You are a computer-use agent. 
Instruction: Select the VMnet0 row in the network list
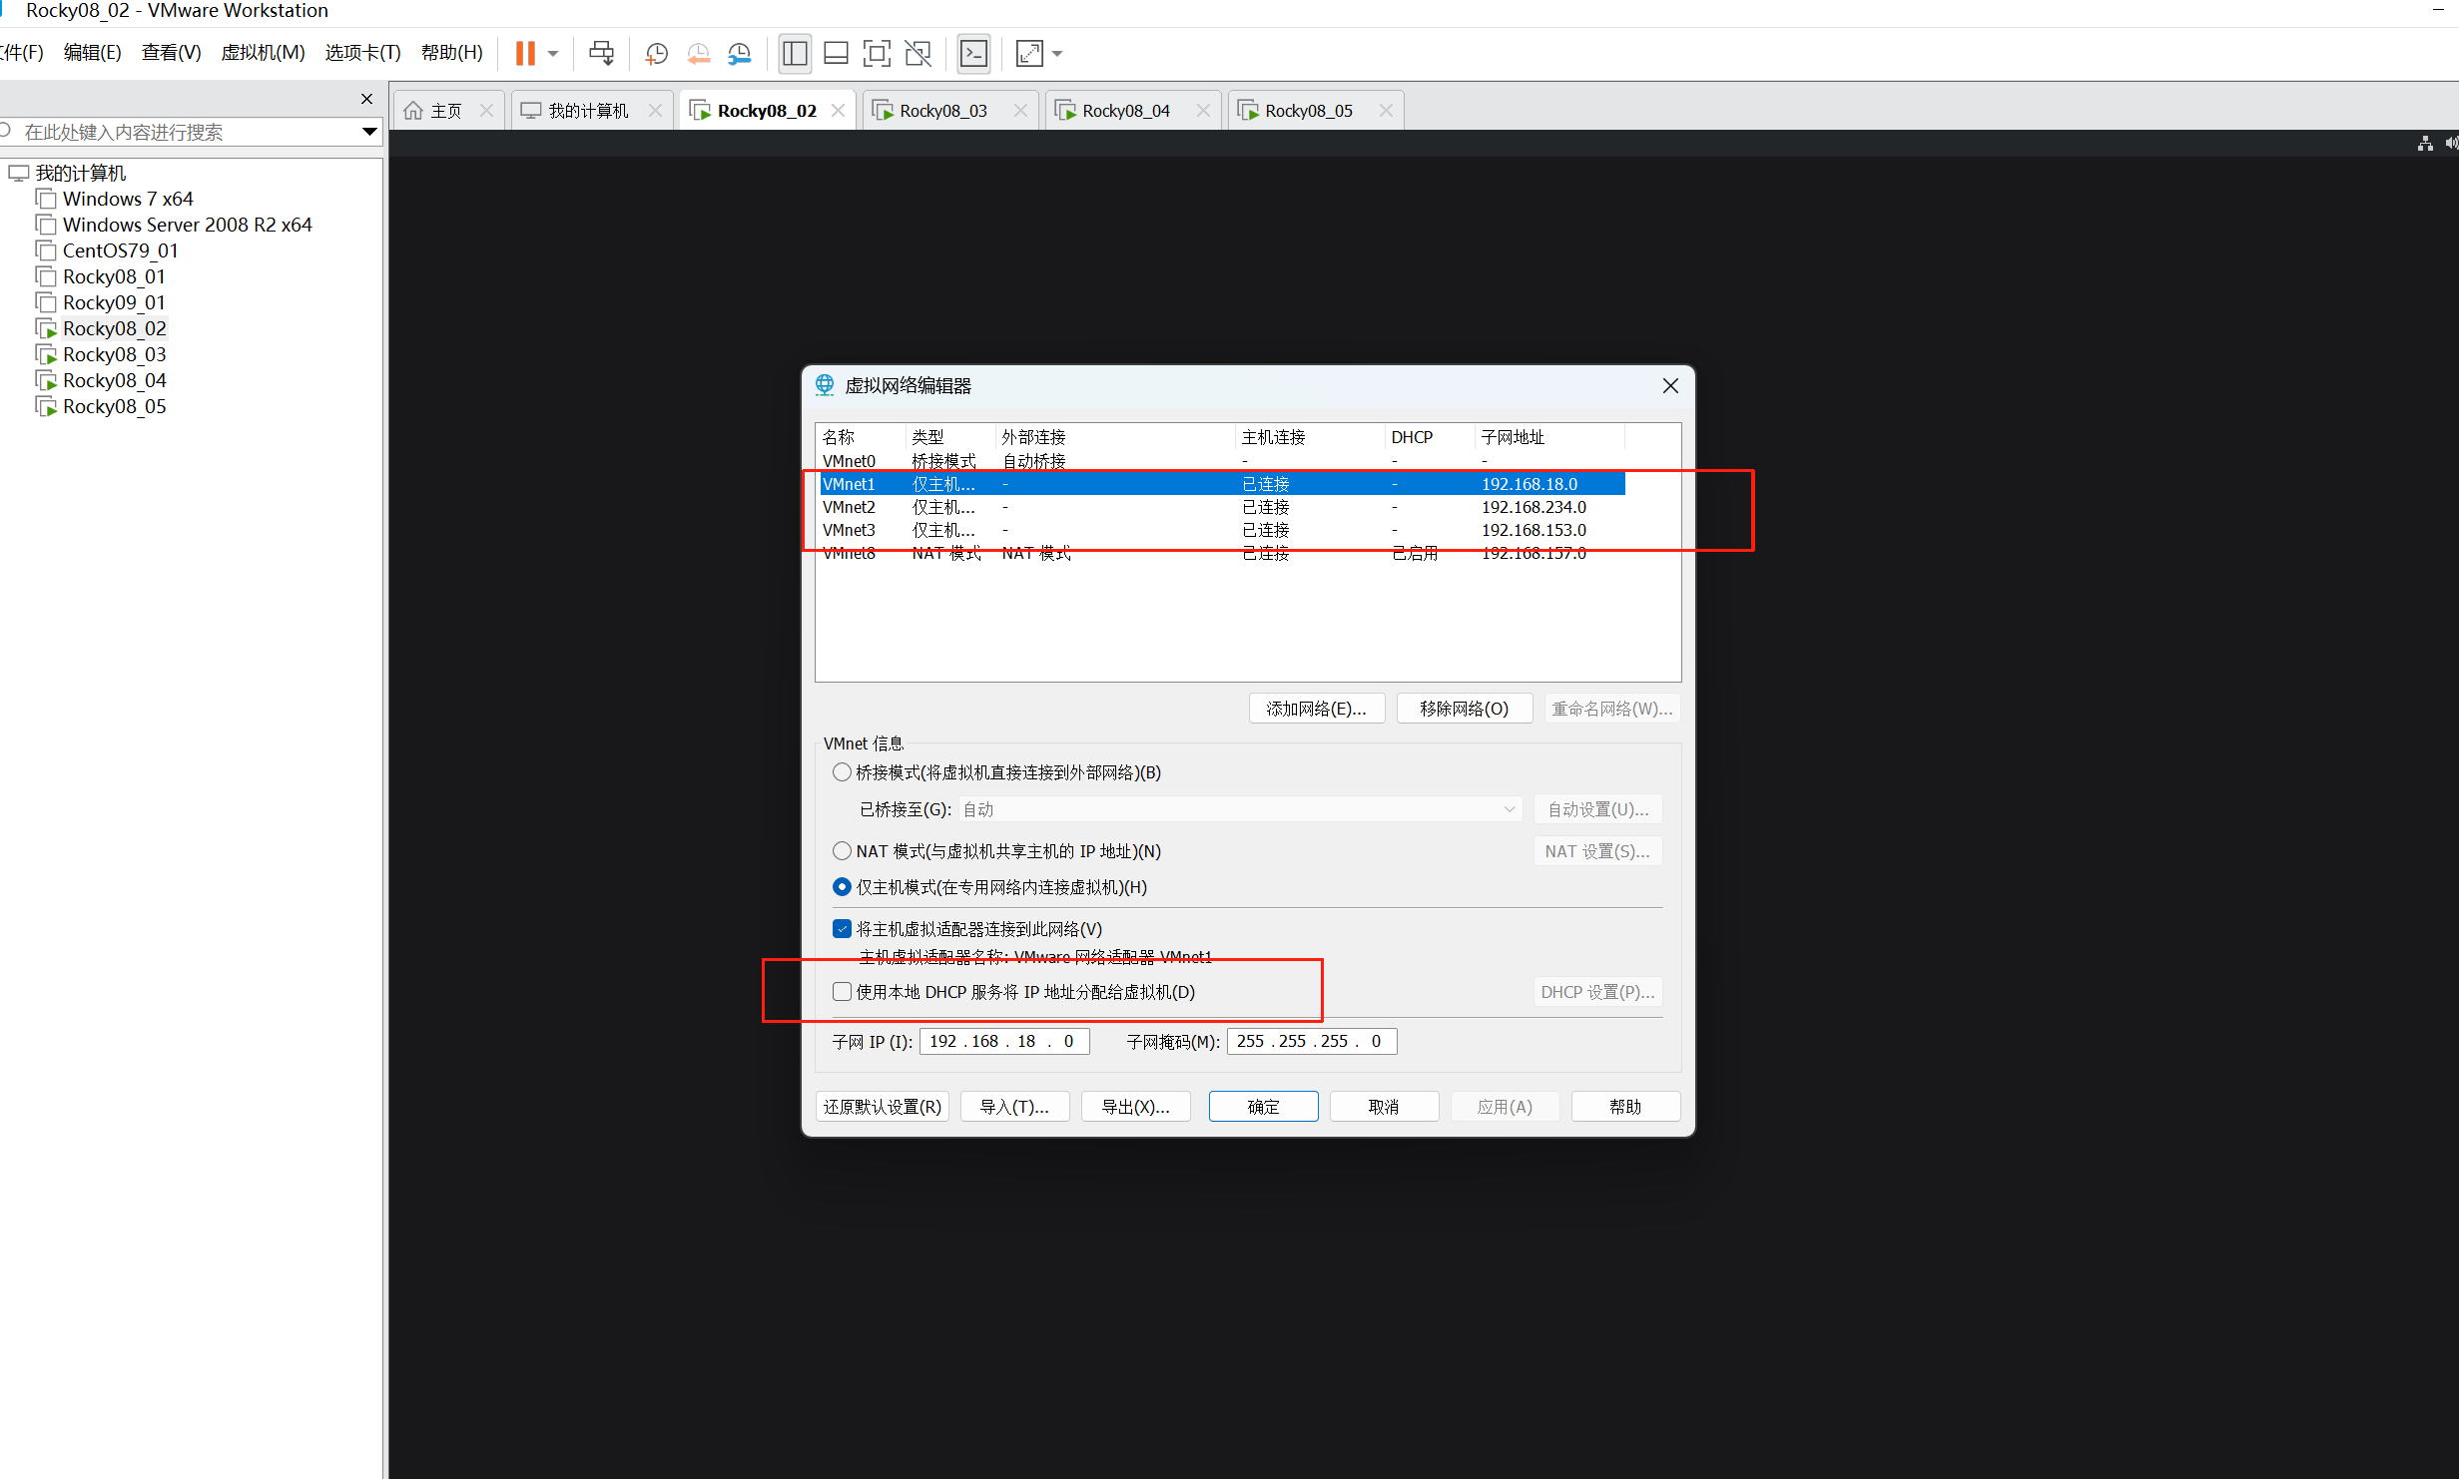click(1222, 461)
